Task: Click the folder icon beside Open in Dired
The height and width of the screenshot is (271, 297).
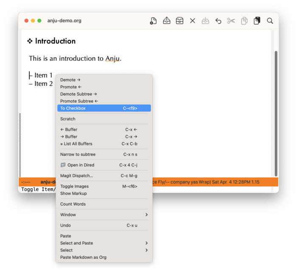Action: coord(63,165)
